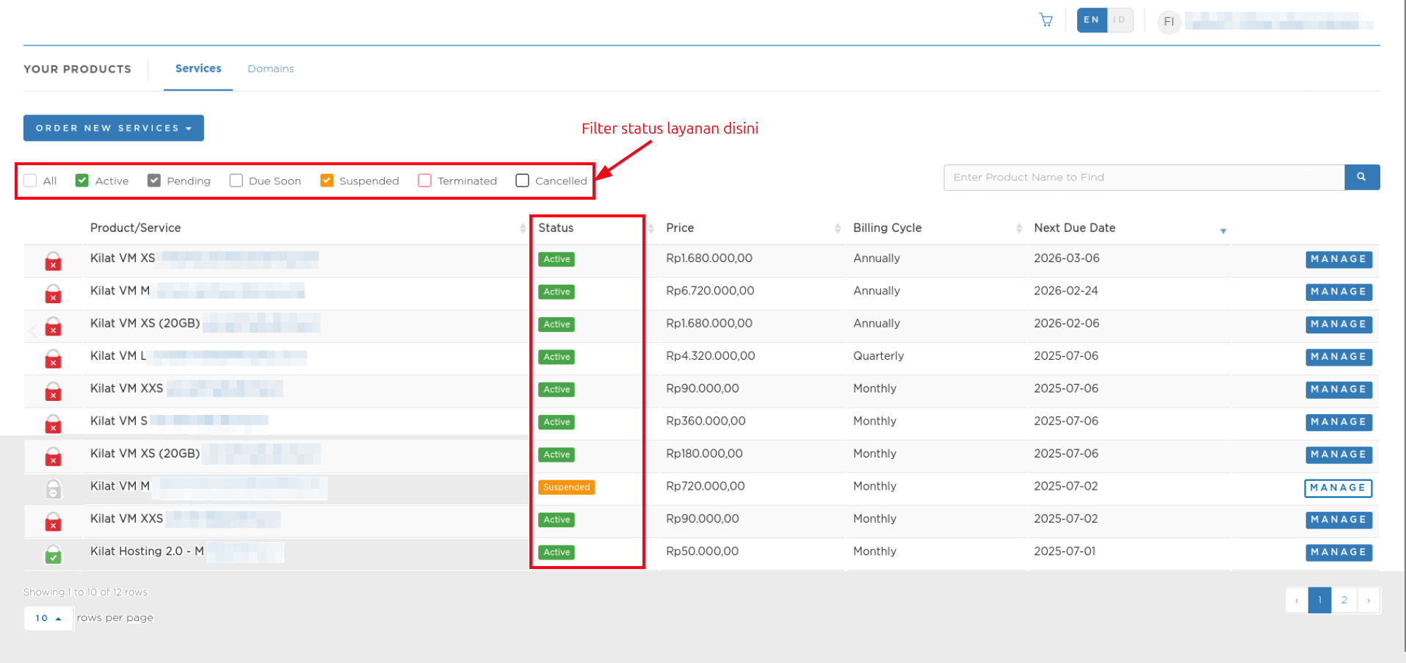The height and width of the screenshot is (663, 1406).
Task: Tick the Terminated filter checkbox
Action: coord(424,181)
